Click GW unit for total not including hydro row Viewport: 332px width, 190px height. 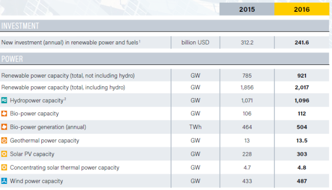(195, 76)
